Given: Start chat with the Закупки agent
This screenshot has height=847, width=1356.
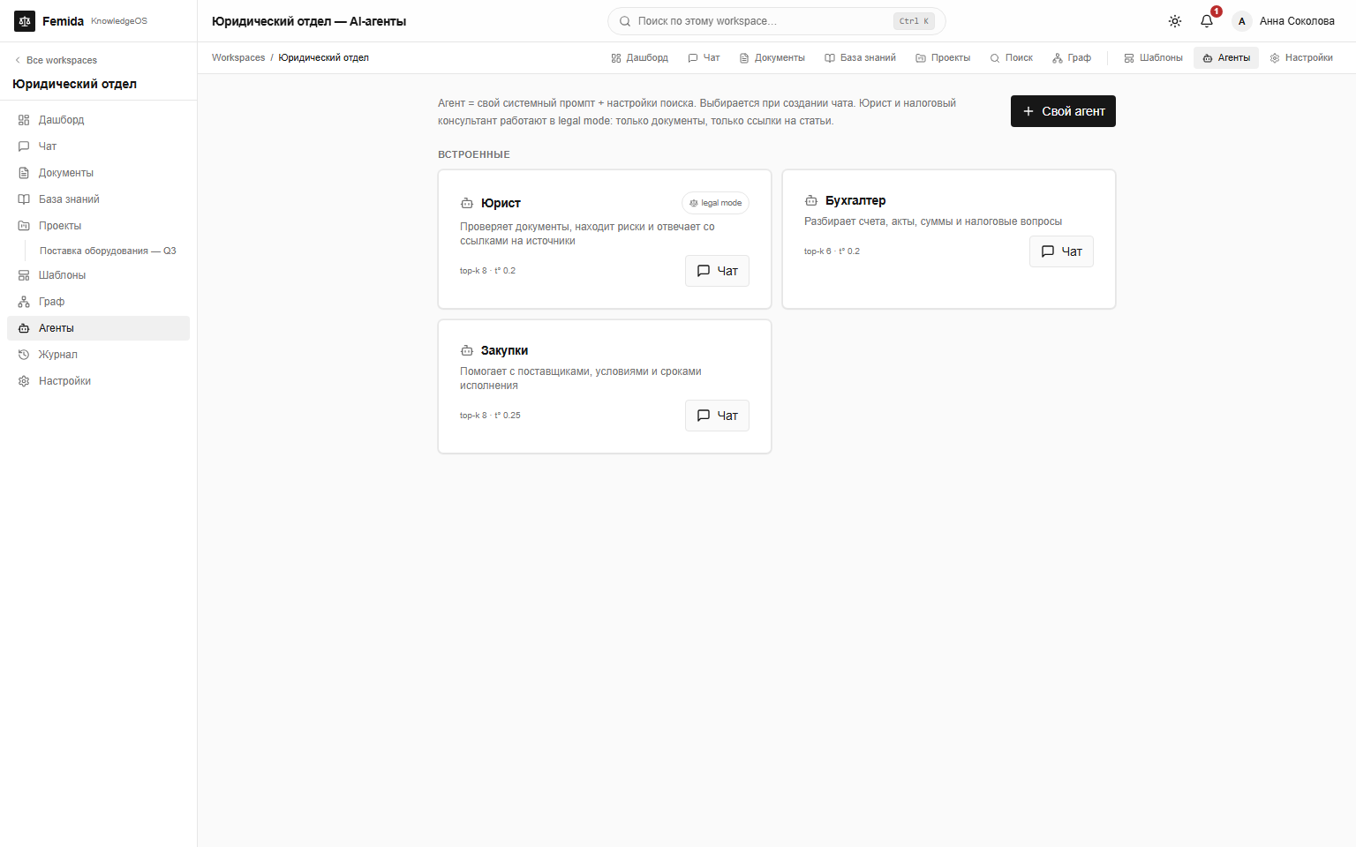Looking at the screenshot, I should (717, 416).
